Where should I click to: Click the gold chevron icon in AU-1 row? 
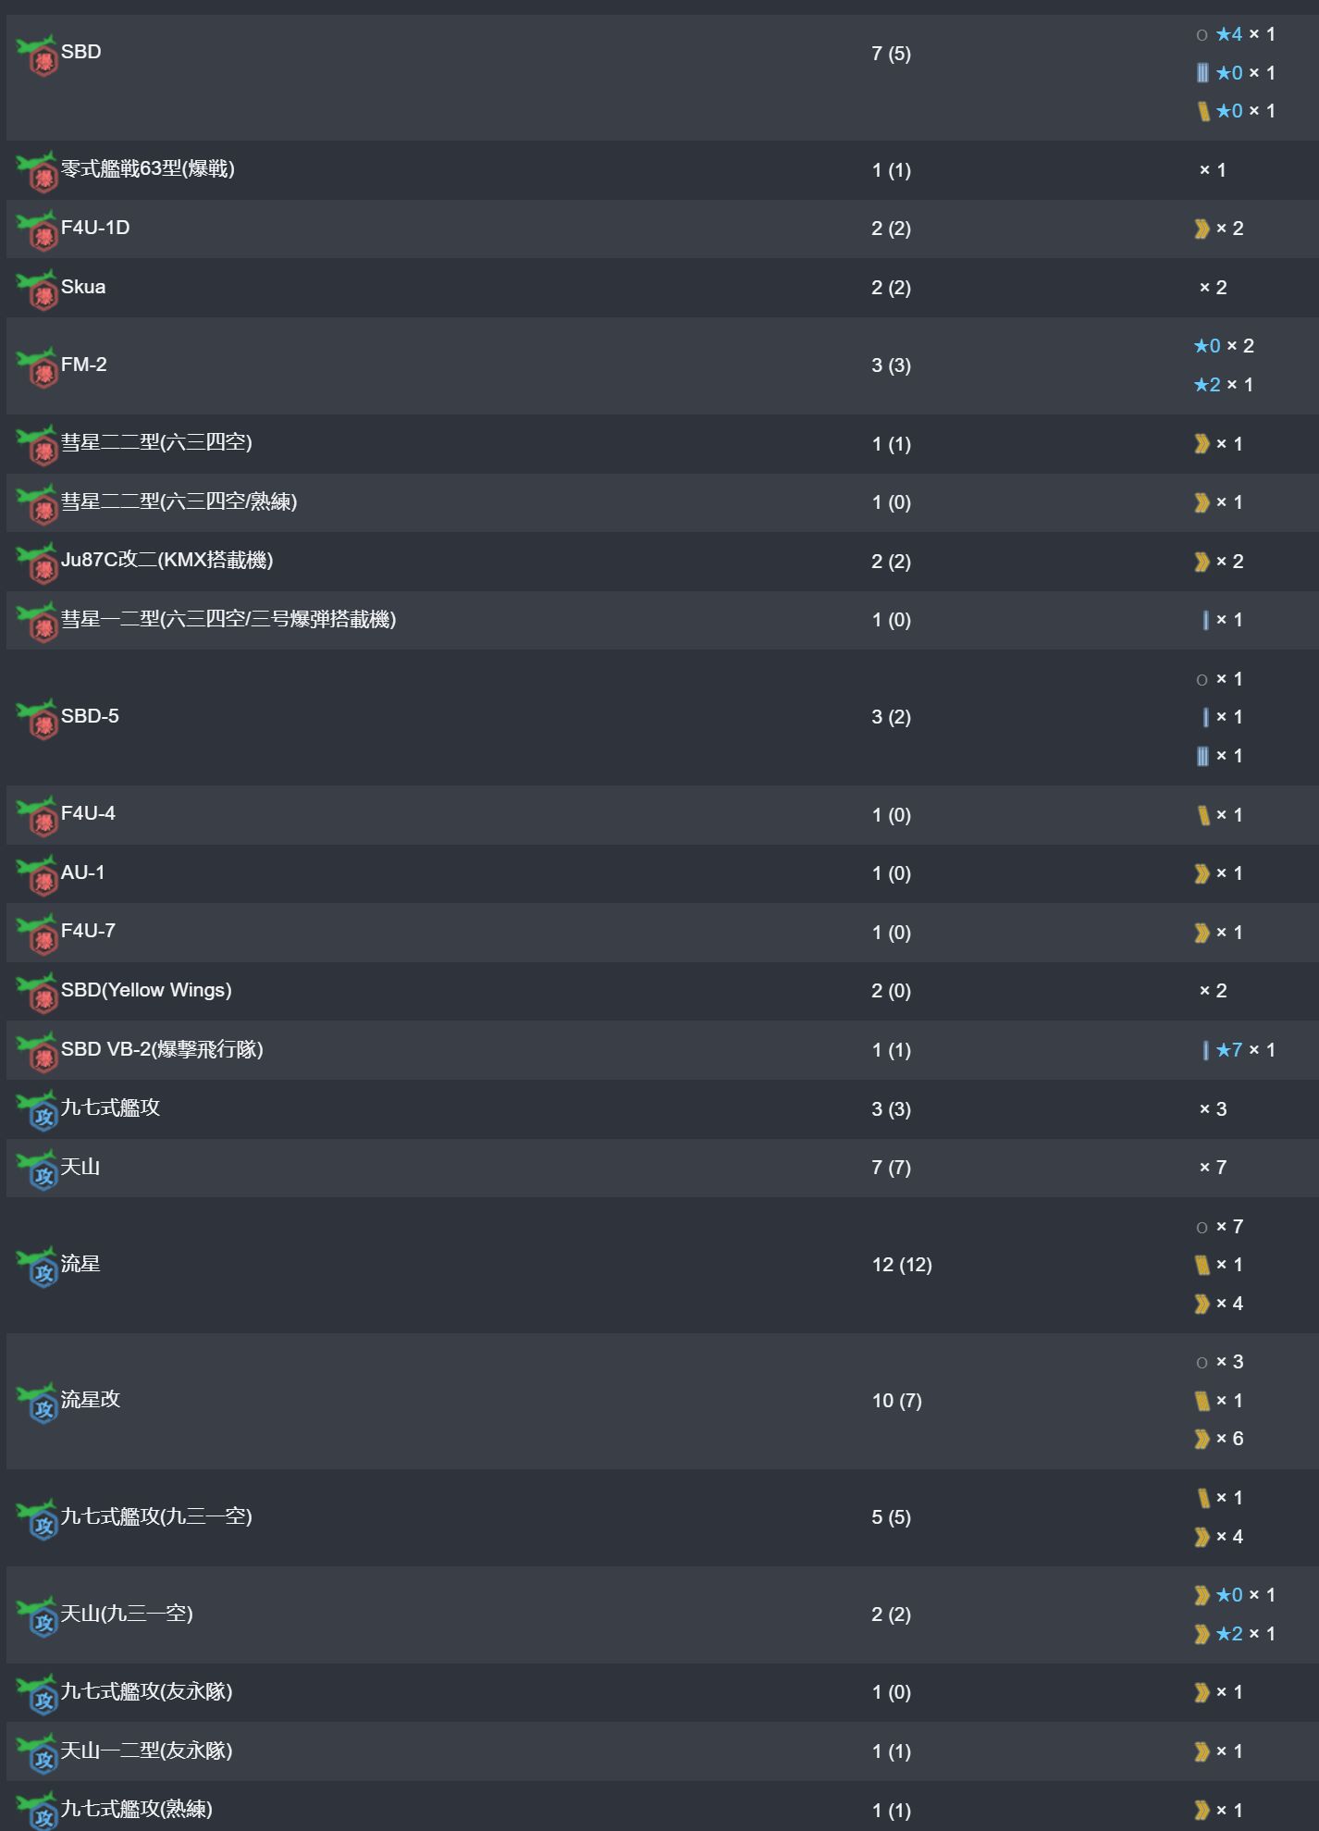coord(1202,873)
